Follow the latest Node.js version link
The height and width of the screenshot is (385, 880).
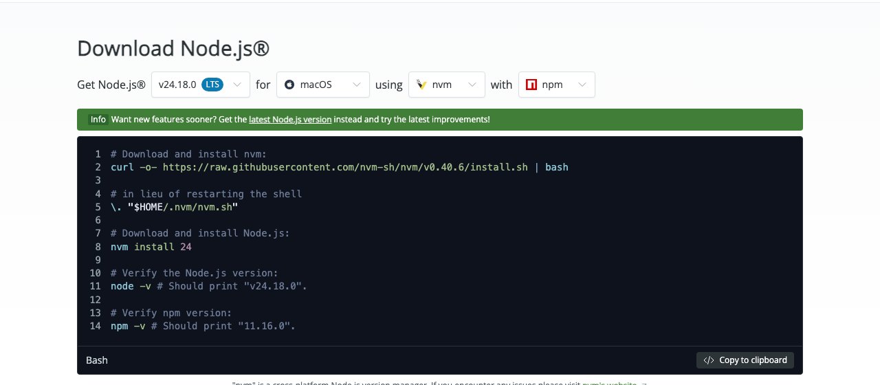pyautogui.click(x=290, y=120)
